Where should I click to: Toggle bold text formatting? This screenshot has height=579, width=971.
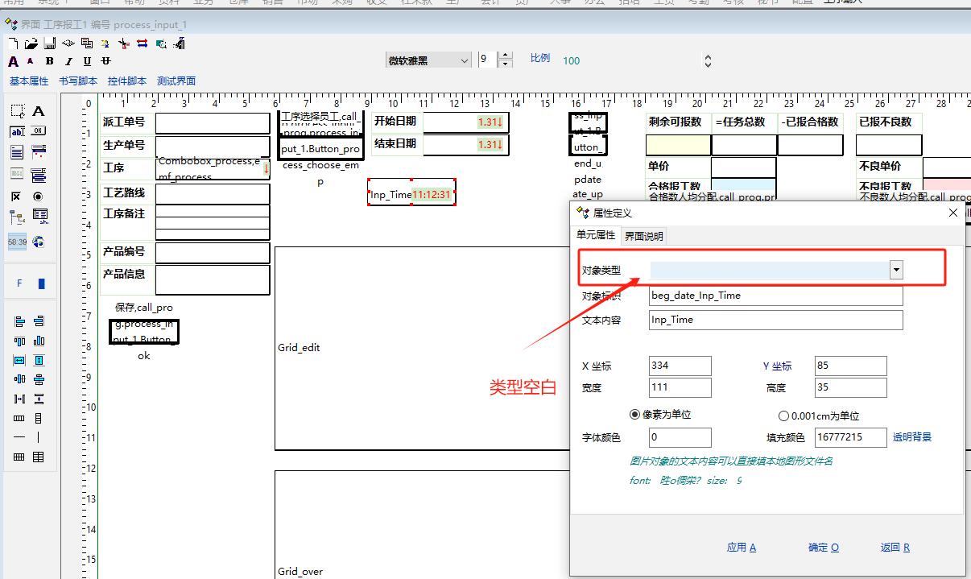[50, 61]
